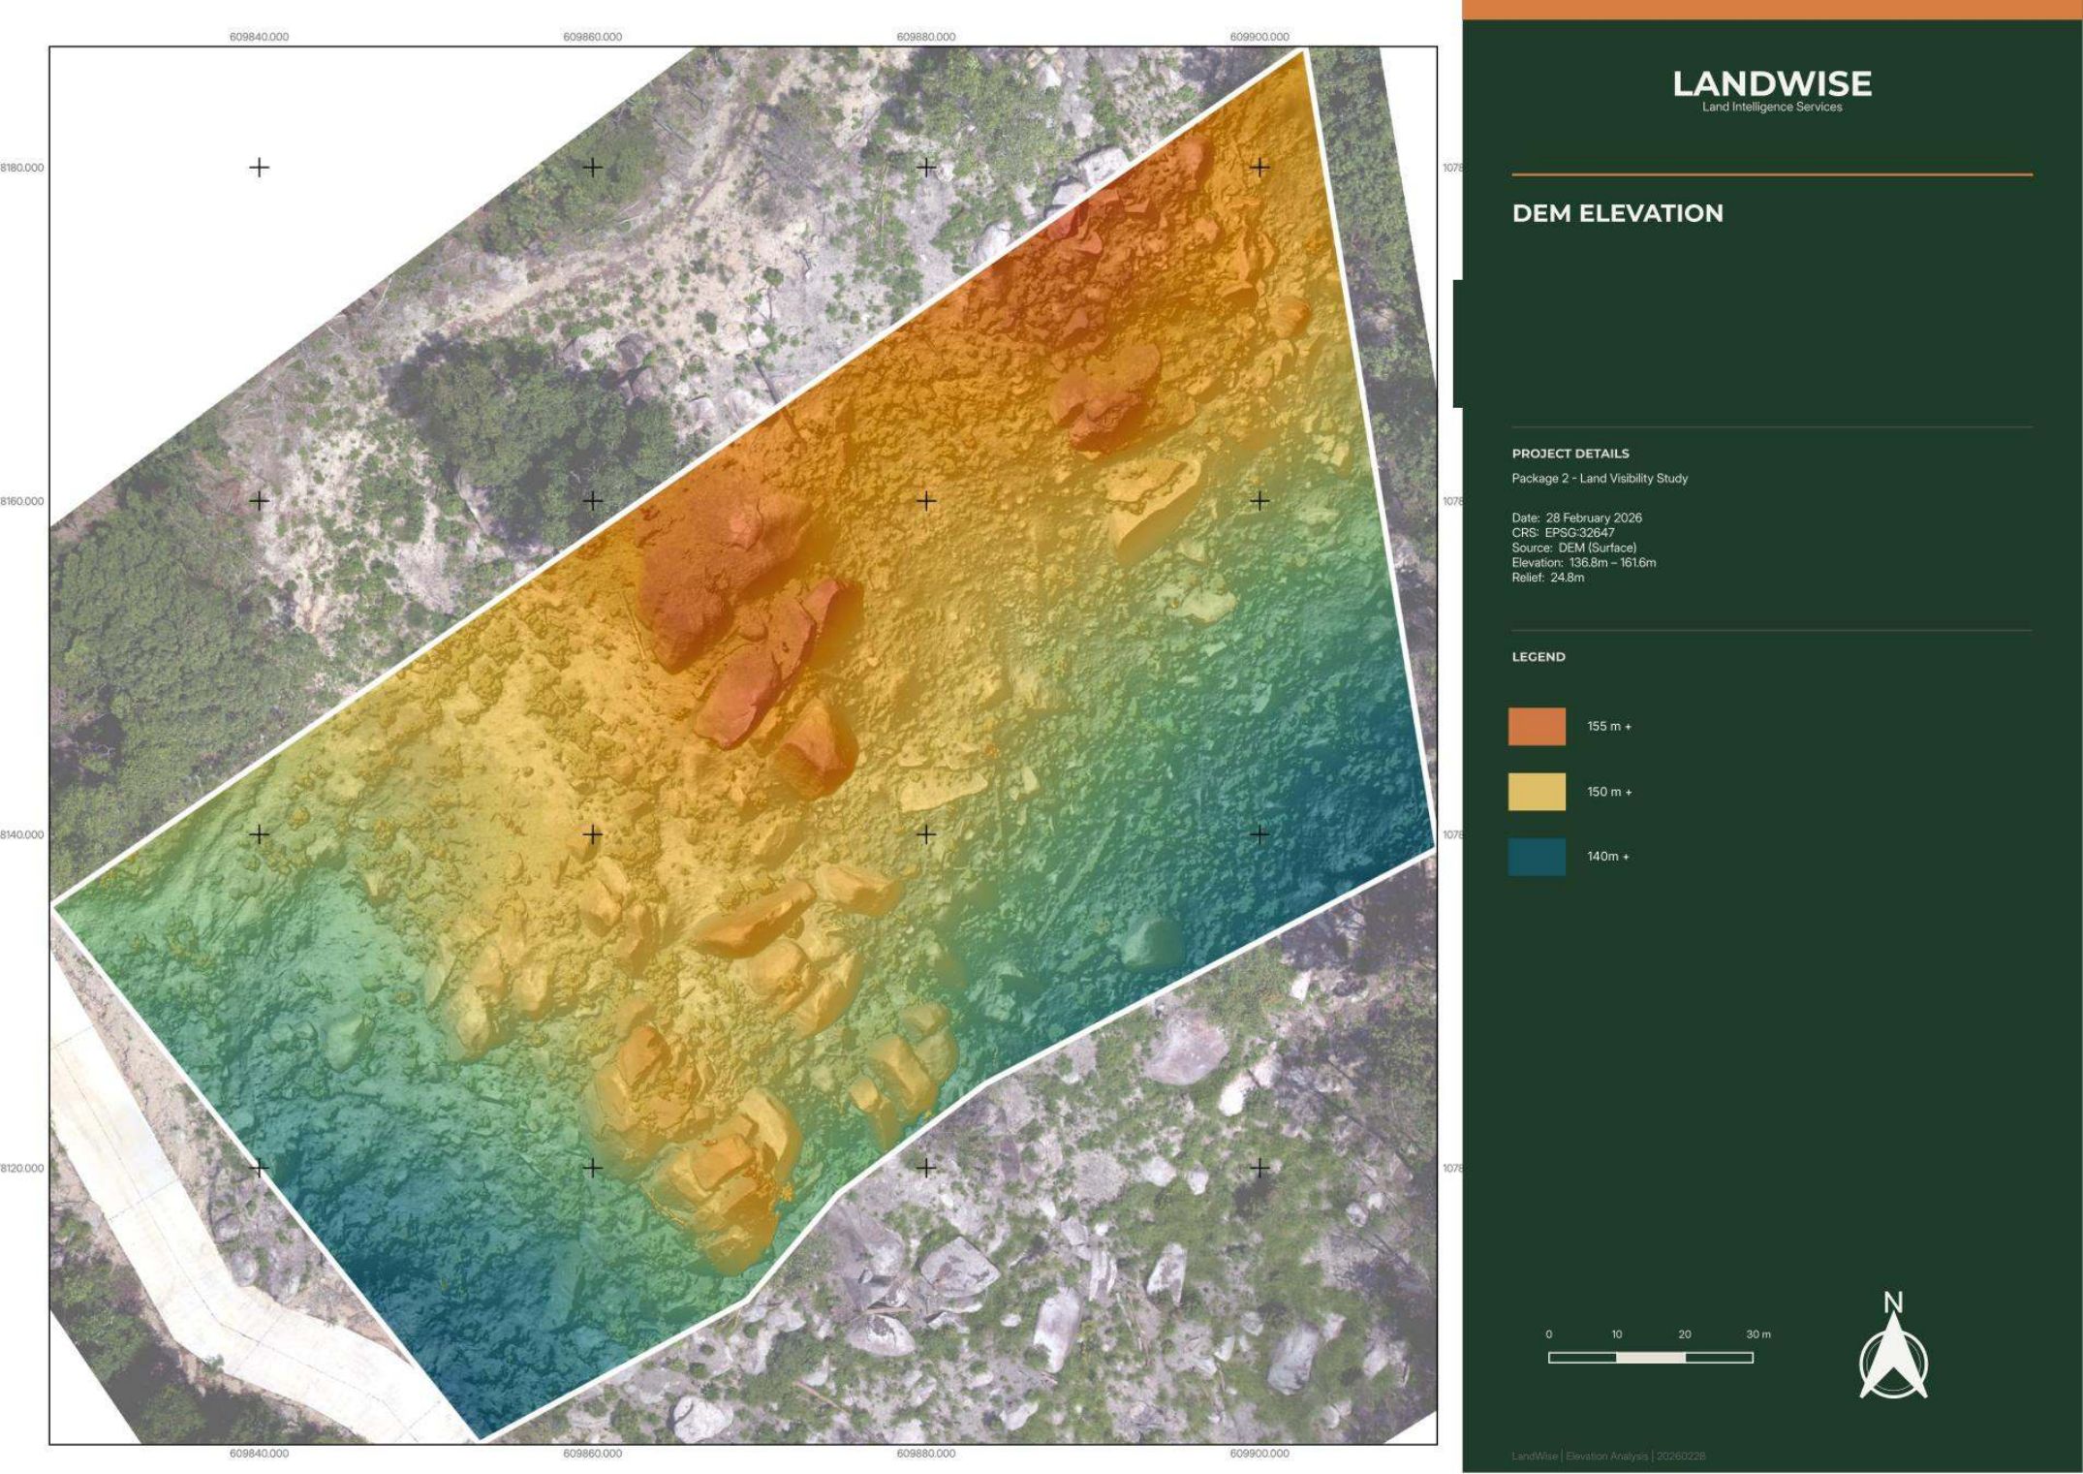
Task: Click the "155 m +" legend label
Action: (x=1609, y=727)
